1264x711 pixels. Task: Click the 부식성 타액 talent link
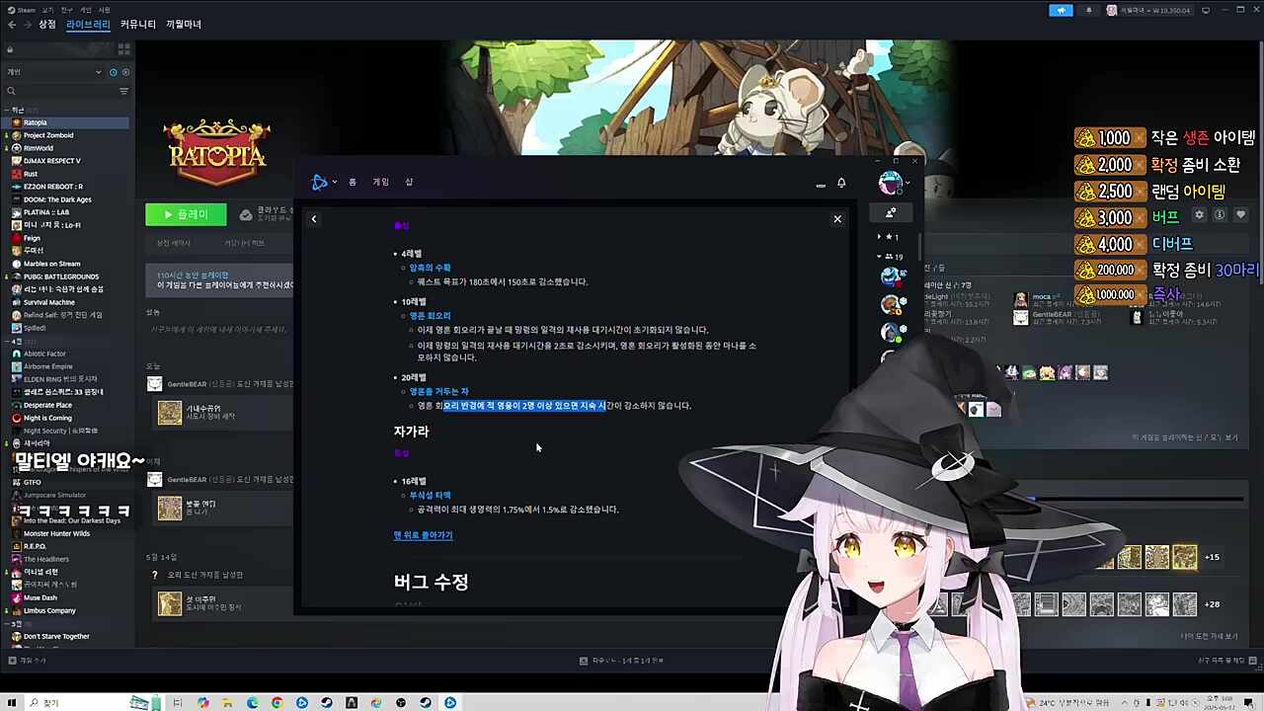[x=430, y=496]
